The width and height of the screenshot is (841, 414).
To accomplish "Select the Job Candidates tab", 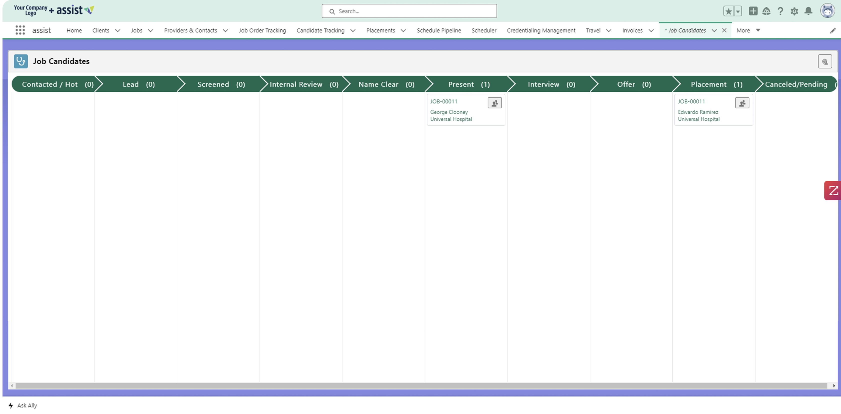I will coord(685,30).
